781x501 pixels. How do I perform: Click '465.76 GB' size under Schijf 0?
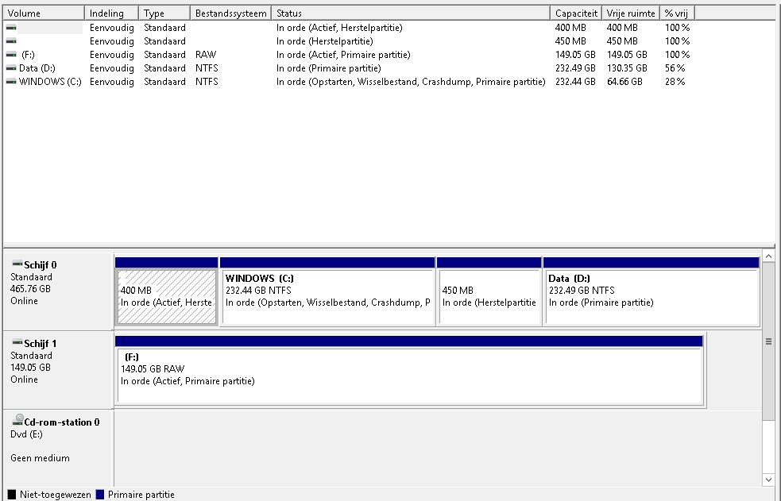(30, 288)
